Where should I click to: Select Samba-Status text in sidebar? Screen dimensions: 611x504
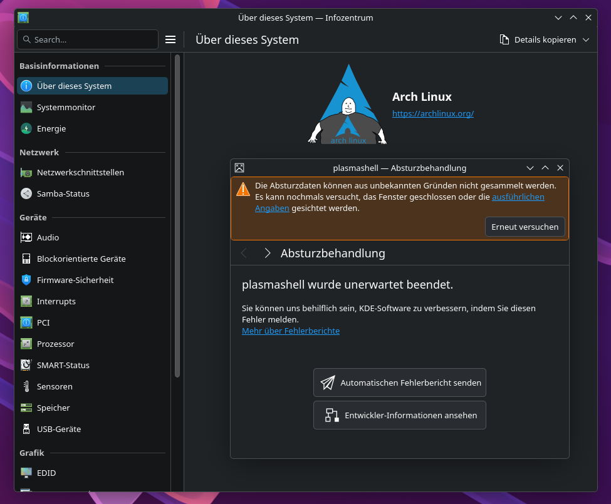[x=63, y=194]
